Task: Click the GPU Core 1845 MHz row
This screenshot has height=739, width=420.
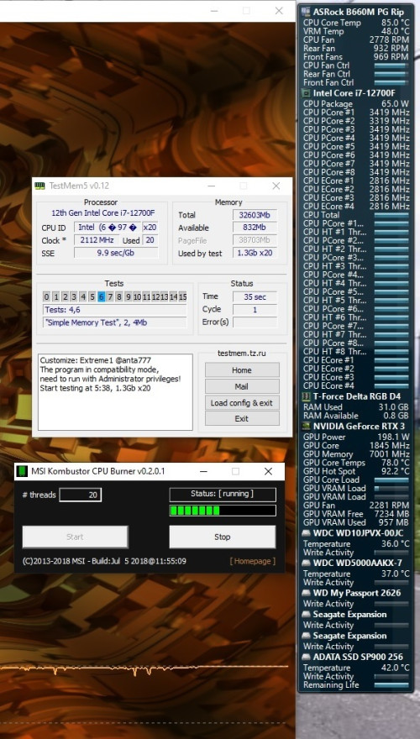Action: 356,445
